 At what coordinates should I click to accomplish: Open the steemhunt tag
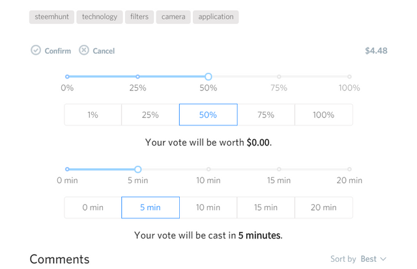(x=51, y=17)
